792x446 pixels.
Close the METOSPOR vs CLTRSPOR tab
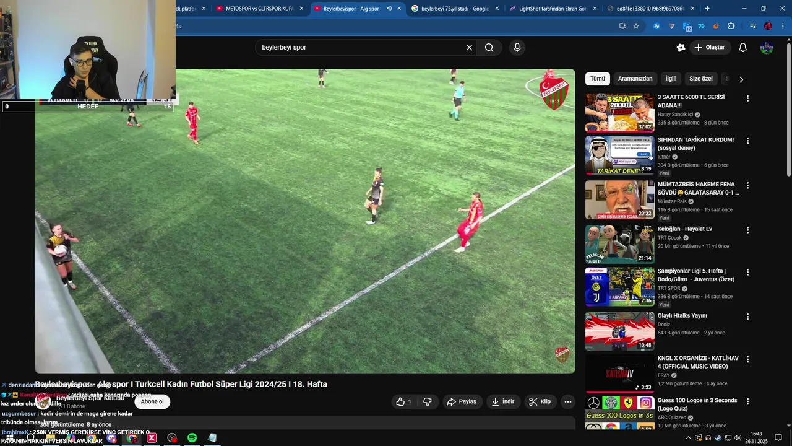pos(301,9)
